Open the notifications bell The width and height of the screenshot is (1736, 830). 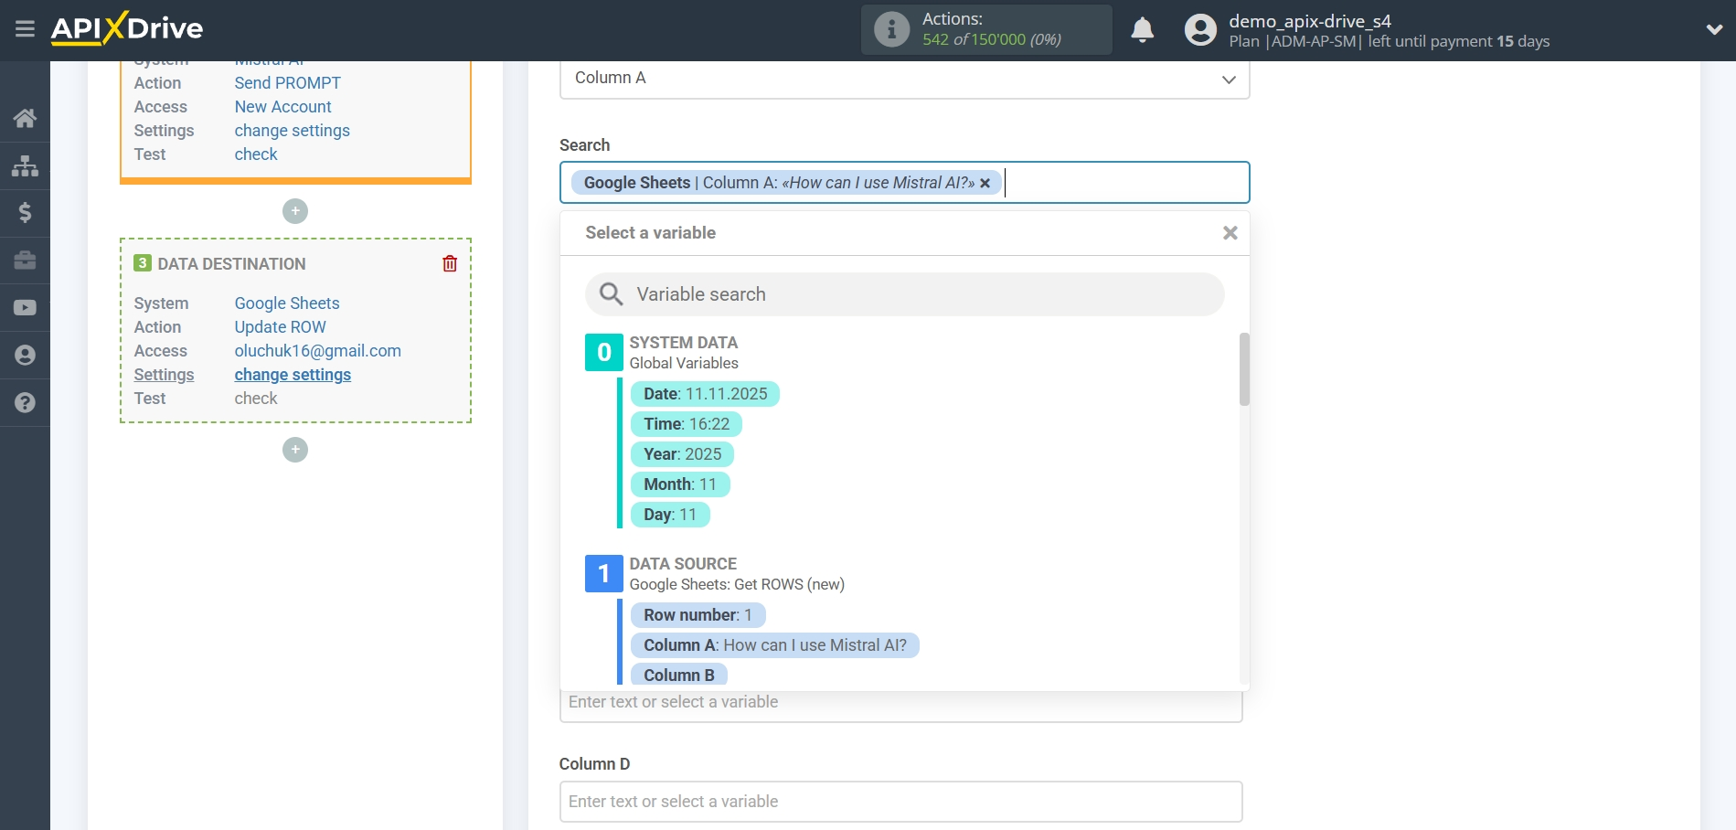click(1141, 29)
